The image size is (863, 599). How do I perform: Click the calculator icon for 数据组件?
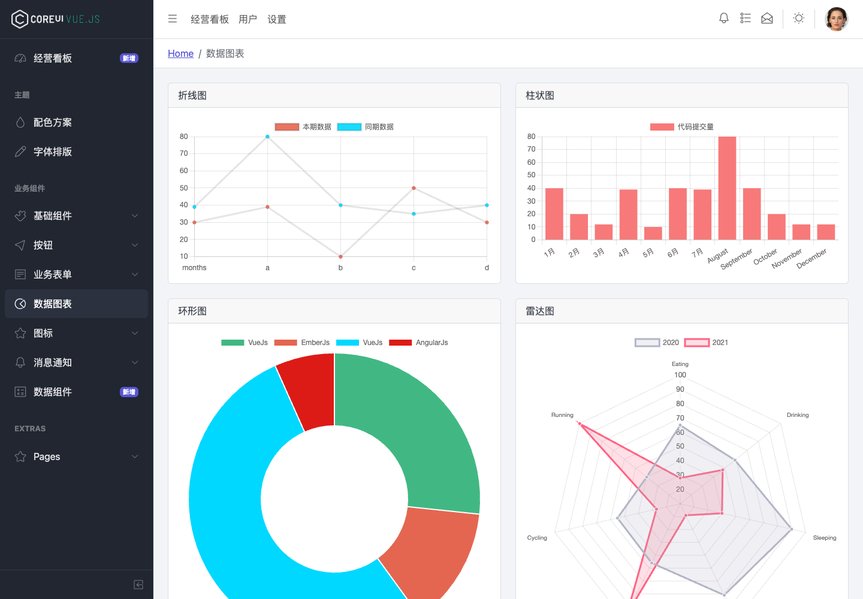tap(20, 392)
